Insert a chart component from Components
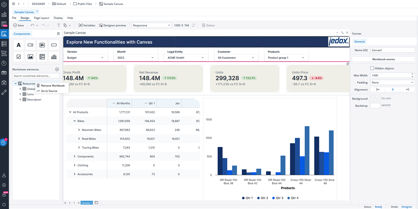Image resolution: width=418 pixels, height=209 pixels. pyautogui.click(x=54, y=57)
